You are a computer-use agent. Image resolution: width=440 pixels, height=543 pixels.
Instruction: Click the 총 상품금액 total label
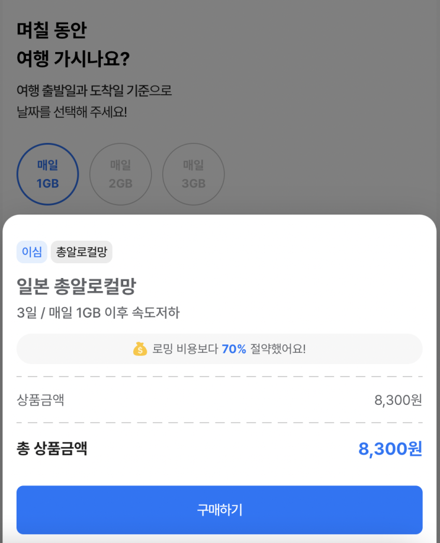tap(52, 449)
